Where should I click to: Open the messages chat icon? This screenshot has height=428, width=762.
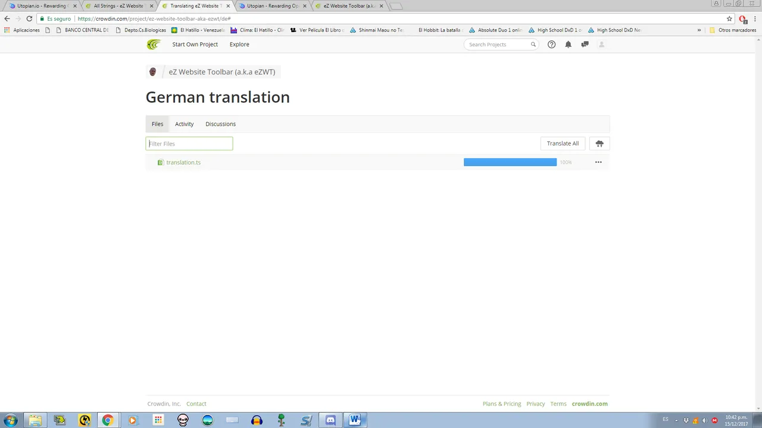(585, 45)
